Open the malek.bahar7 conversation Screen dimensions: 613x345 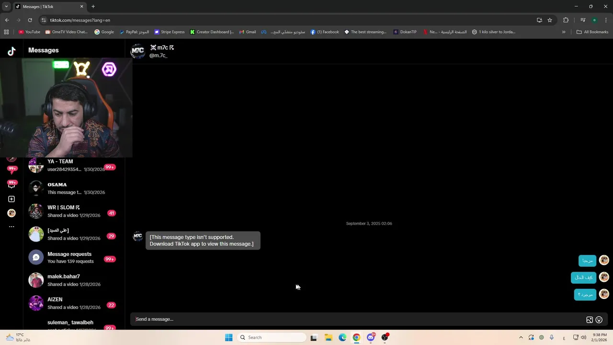(x=74, y=280)
